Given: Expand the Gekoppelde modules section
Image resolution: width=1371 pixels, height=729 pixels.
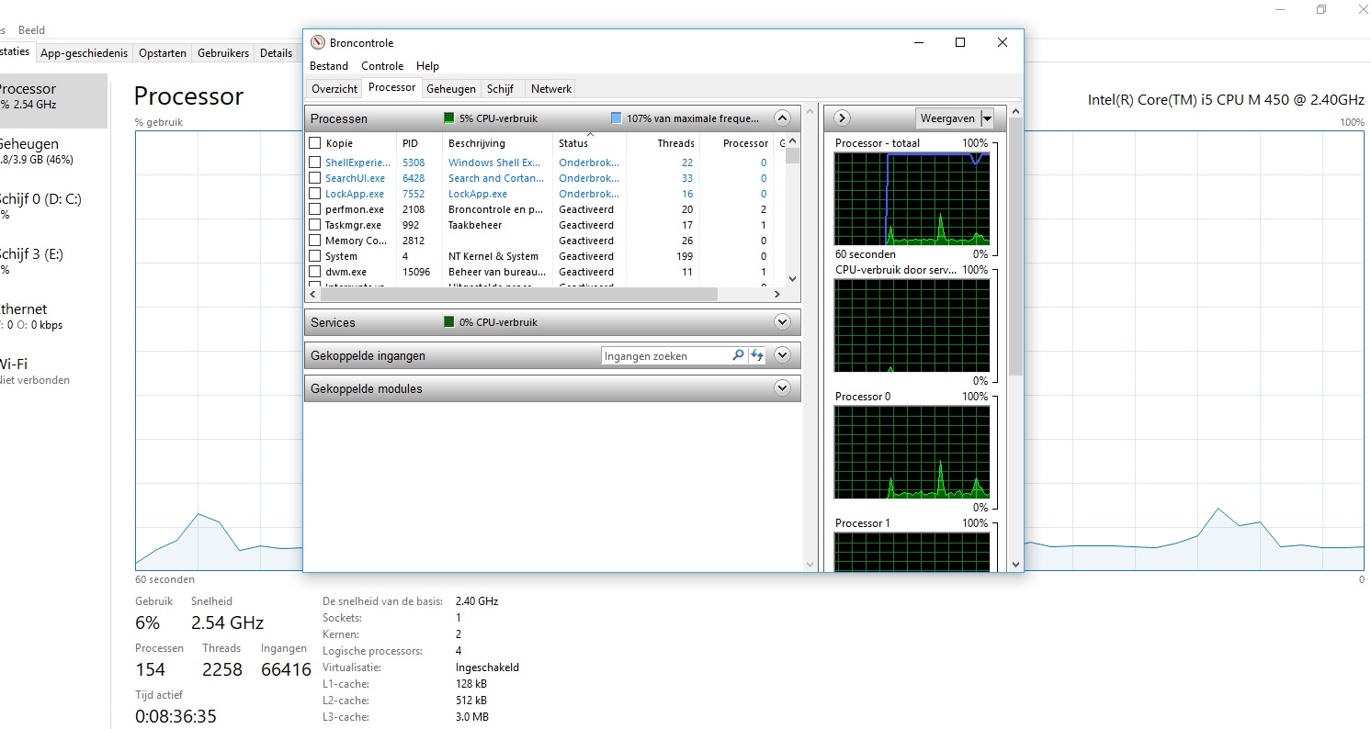Looking at the screenshot, I should (782, 388).
